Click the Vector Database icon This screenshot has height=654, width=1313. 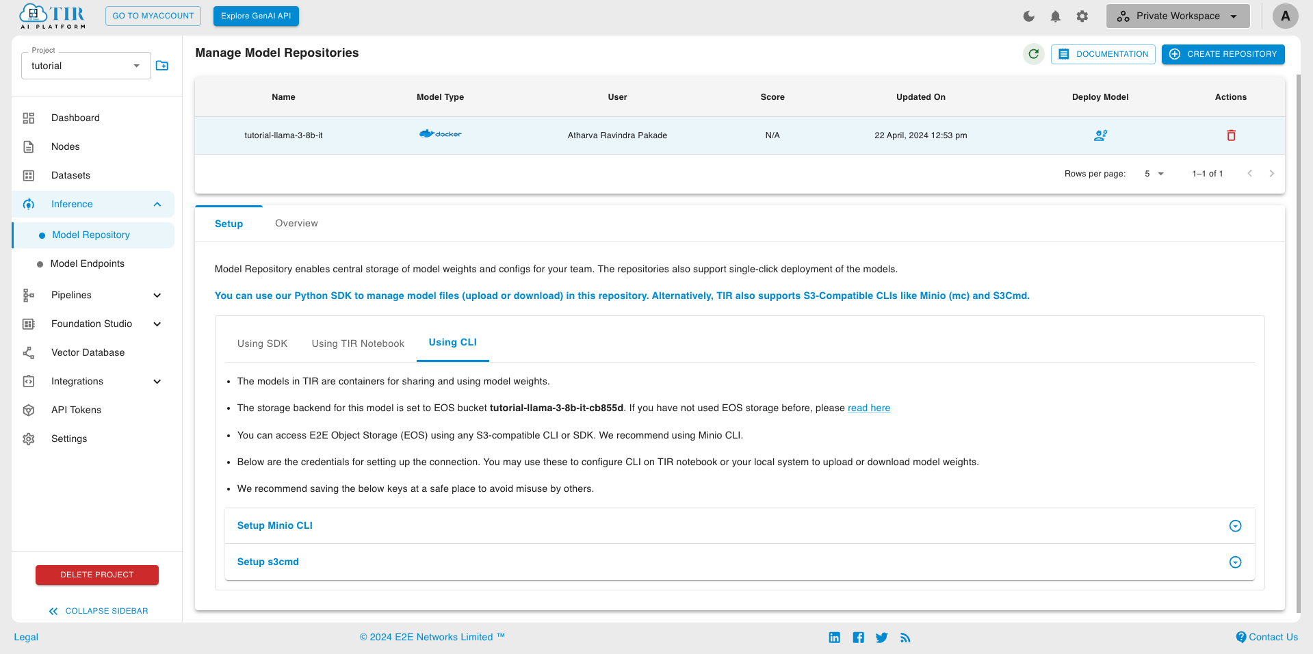(29, 352)
